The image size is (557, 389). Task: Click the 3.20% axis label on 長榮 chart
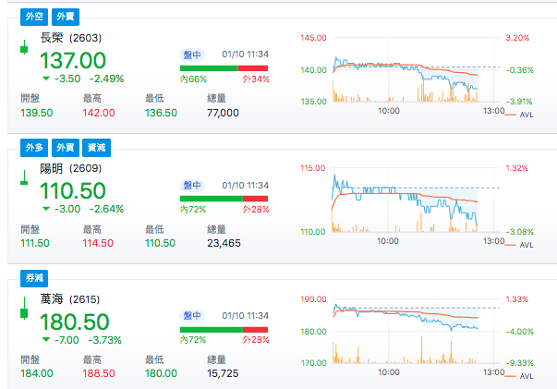pyautogui.click(x=517, y=38)
